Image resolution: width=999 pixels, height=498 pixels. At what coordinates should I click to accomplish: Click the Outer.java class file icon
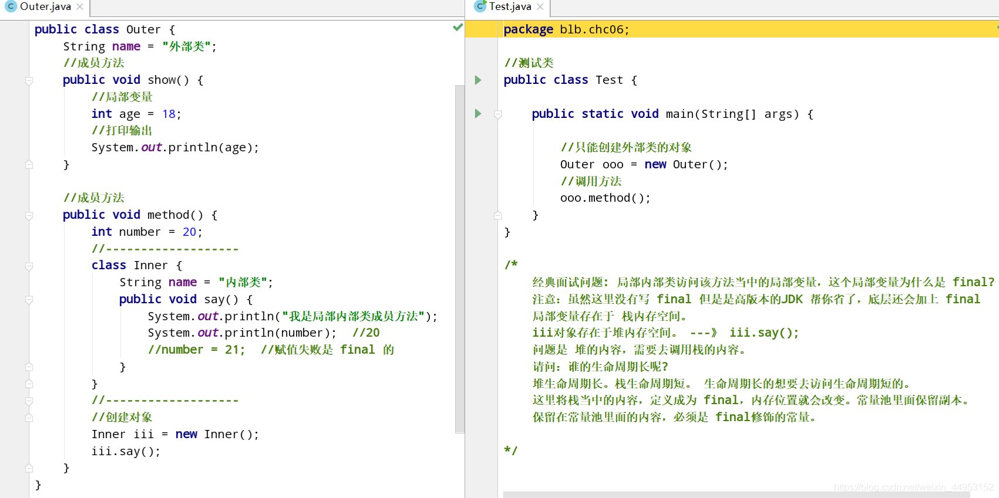[x=11, y=6]
